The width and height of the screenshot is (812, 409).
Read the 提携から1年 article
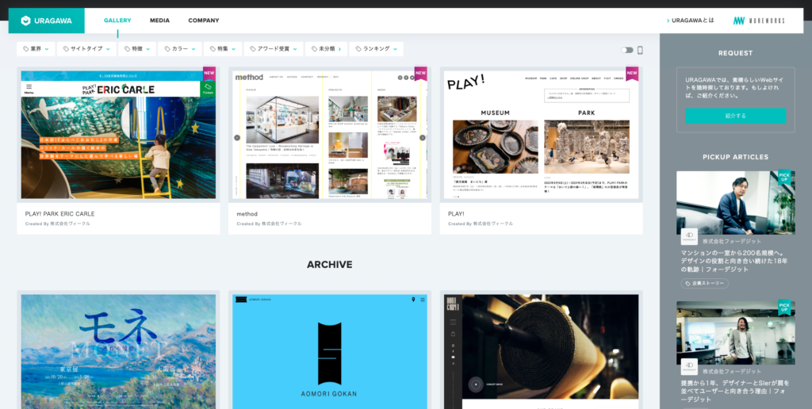(x=736, y=391)
